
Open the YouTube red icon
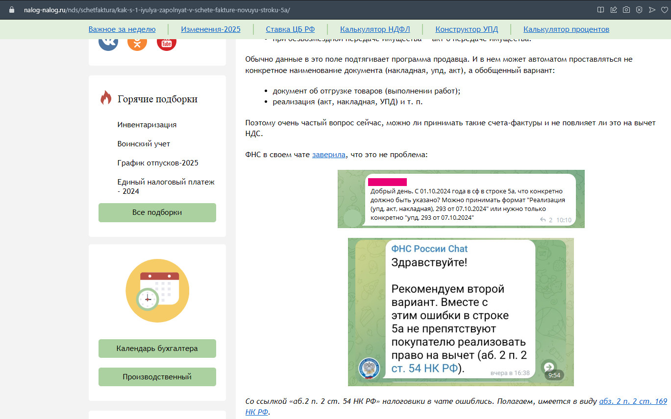(167, 42)
